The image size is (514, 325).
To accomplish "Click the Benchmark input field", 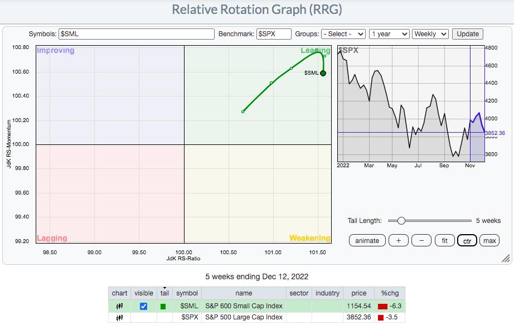I will [x=274, y=34].
